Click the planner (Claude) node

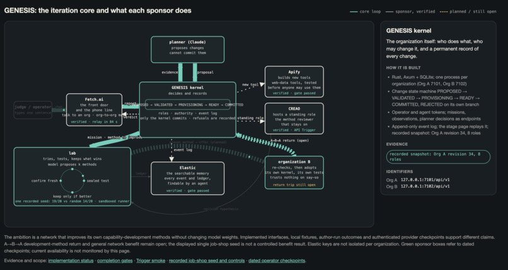187,50
